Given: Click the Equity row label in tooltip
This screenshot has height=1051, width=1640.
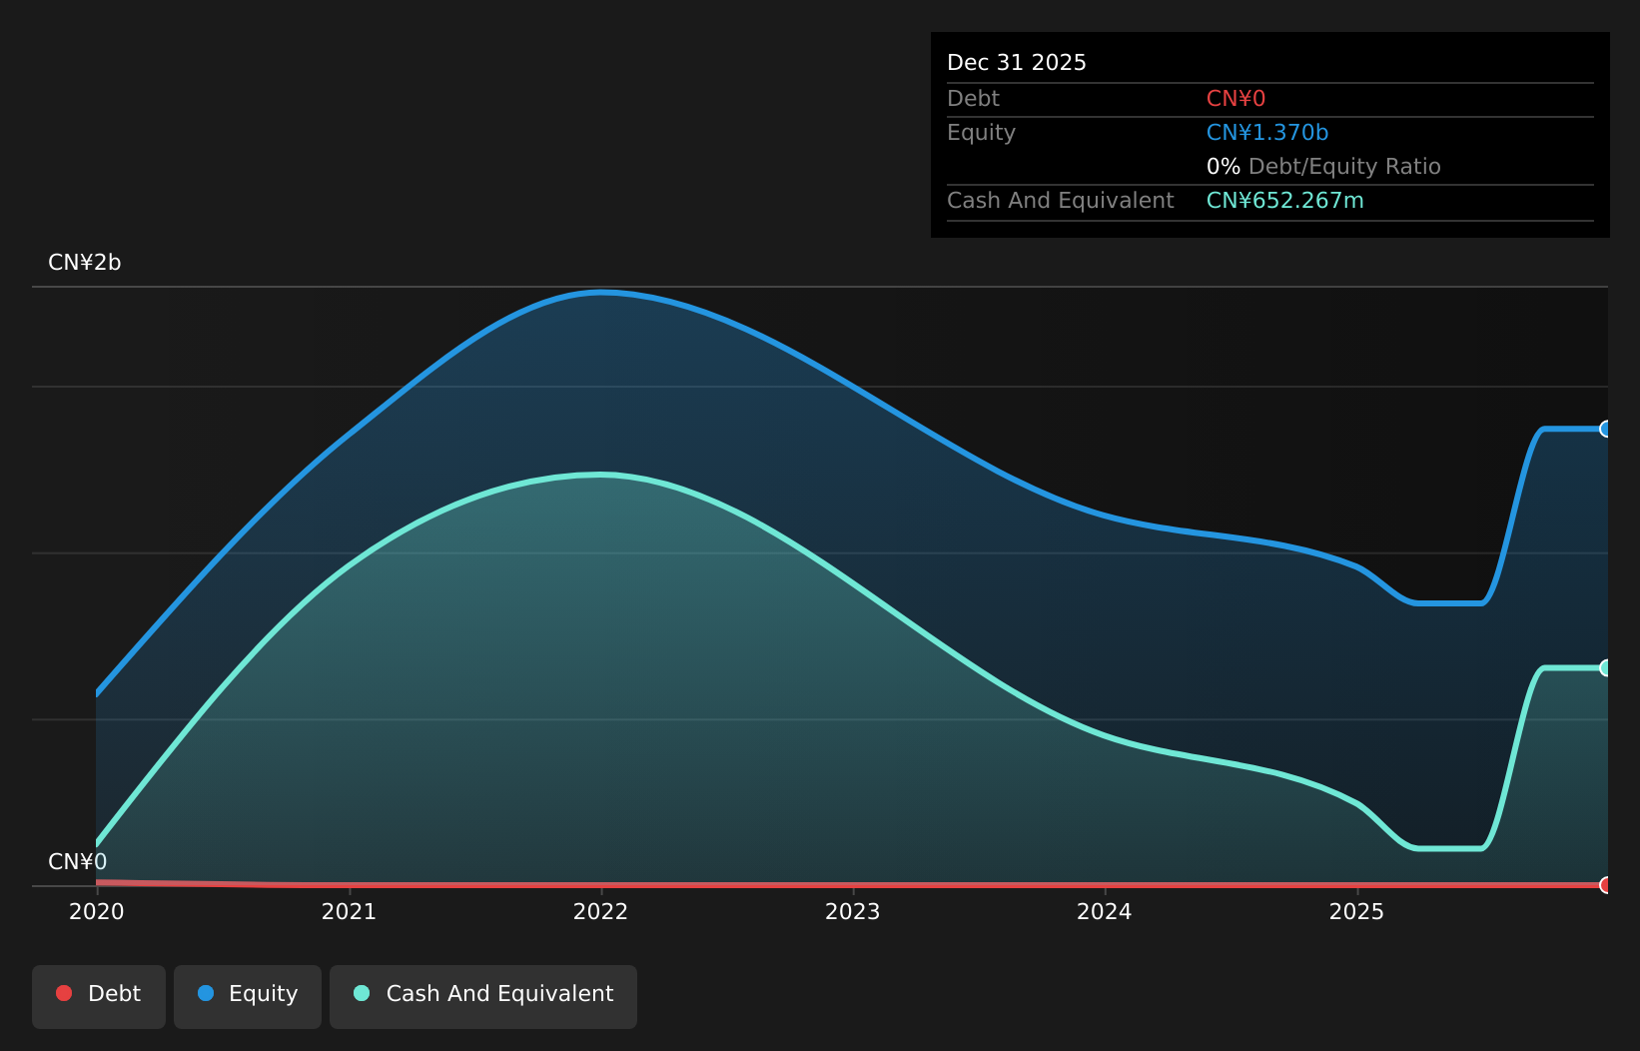Looking at the screenshot, I should point(981,133).
